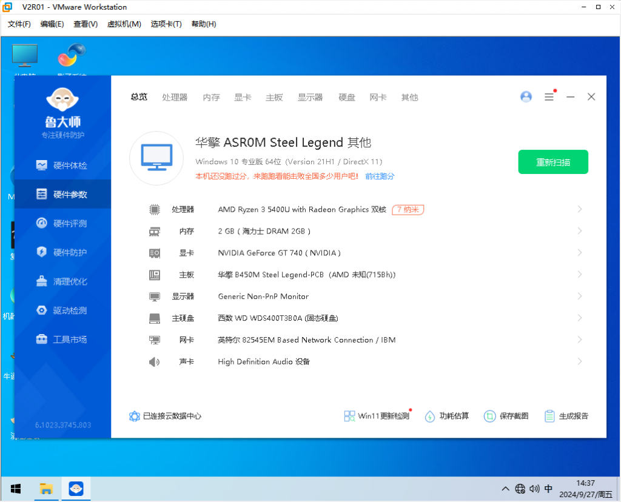
Task: Open Windows Start menu
Action: [x=16, y=489]
